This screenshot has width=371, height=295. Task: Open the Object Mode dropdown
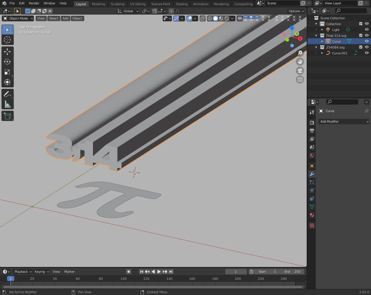18,18
